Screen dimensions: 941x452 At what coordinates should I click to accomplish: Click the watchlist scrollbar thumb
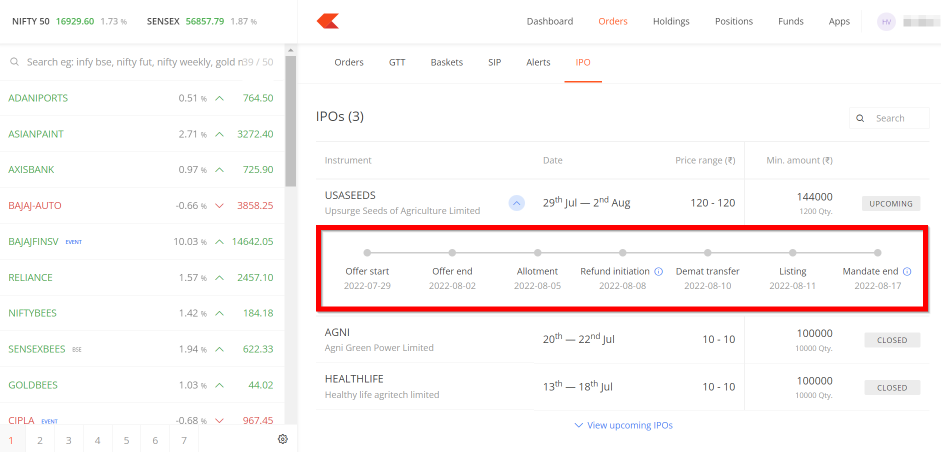pos(290,121)
